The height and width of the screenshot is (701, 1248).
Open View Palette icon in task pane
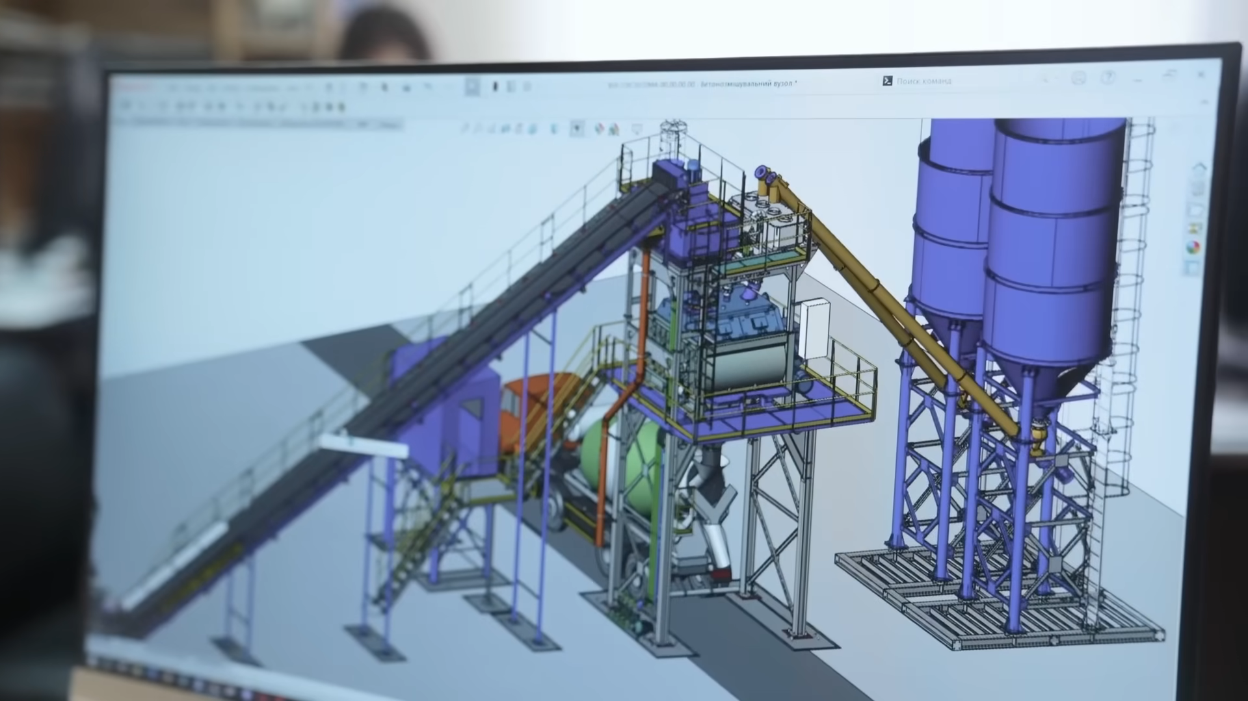pos(1195,229)
